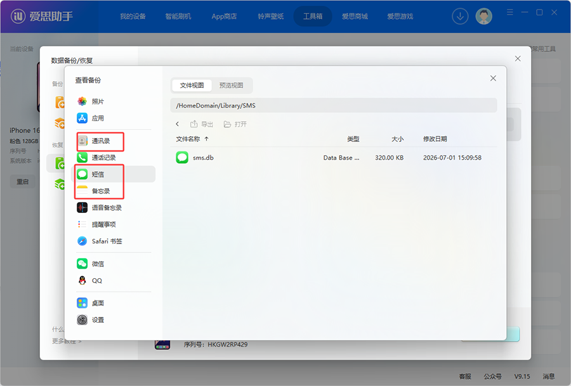Open the 备忘录 notes category
Viewport: 571px width, 386px height.
click(100, 191)
